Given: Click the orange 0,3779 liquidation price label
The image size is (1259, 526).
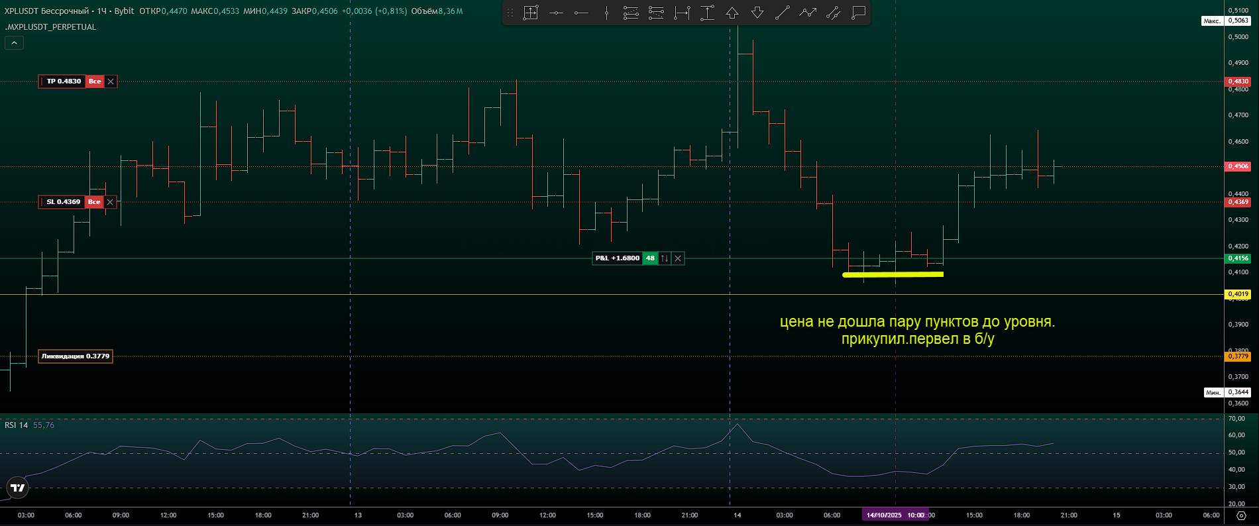Looking at the screenshot, I should 1238,356.
